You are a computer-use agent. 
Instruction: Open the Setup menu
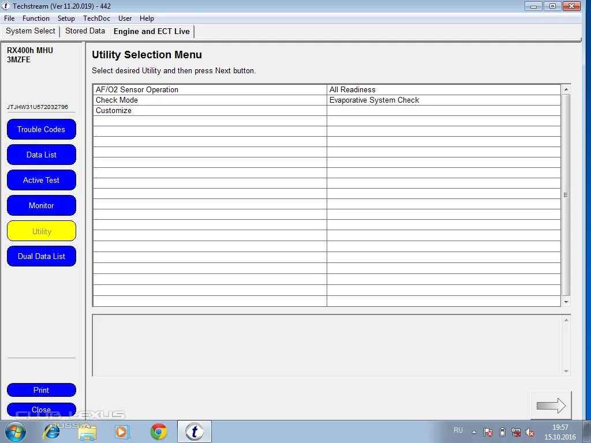(x=66, y=18)
